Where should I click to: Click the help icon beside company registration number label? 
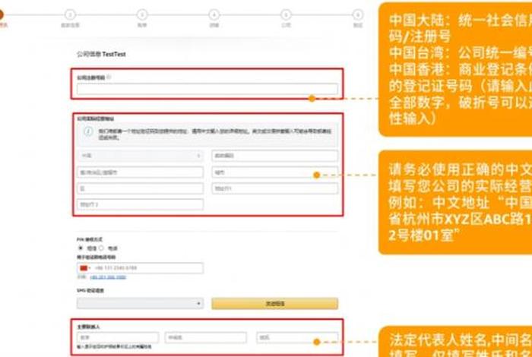coord(109,77)
